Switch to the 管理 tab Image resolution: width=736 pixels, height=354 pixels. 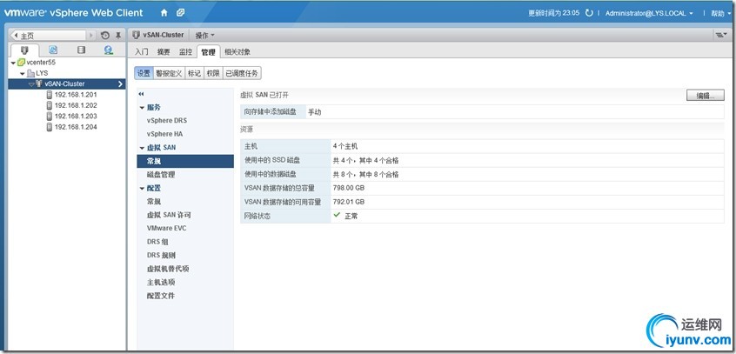(x=208, y=52)
